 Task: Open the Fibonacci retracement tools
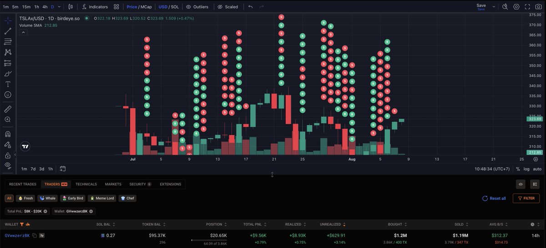[x=8, y=42]
